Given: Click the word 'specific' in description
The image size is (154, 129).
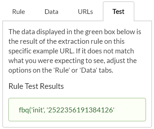Looking at the screenshot, I should tap(20, 51).
